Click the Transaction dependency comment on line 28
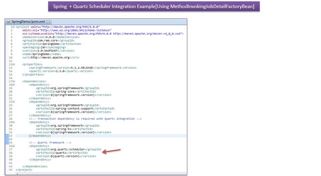The height and width of the screenshot is (176, 321). click(x=85, y=119)
